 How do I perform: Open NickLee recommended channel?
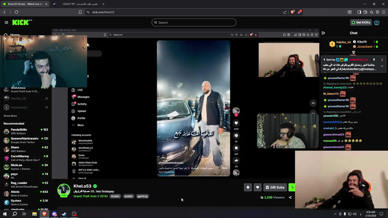coord(26,167)
